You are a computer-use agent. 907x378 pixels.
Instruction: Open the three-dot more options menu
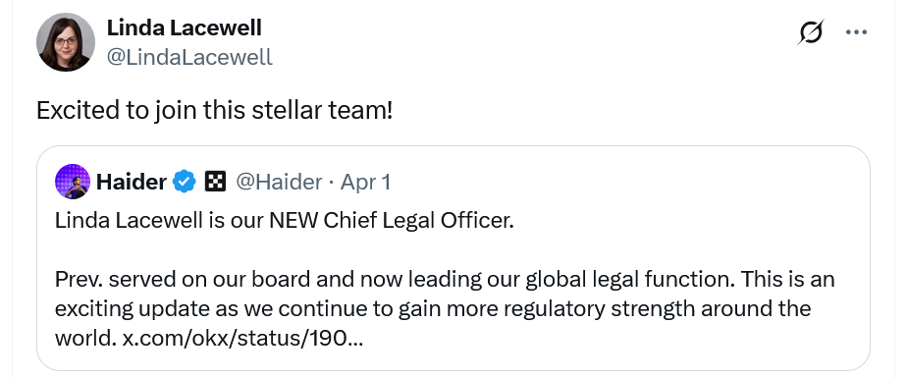pyautogui.click(x=857, y=32)
